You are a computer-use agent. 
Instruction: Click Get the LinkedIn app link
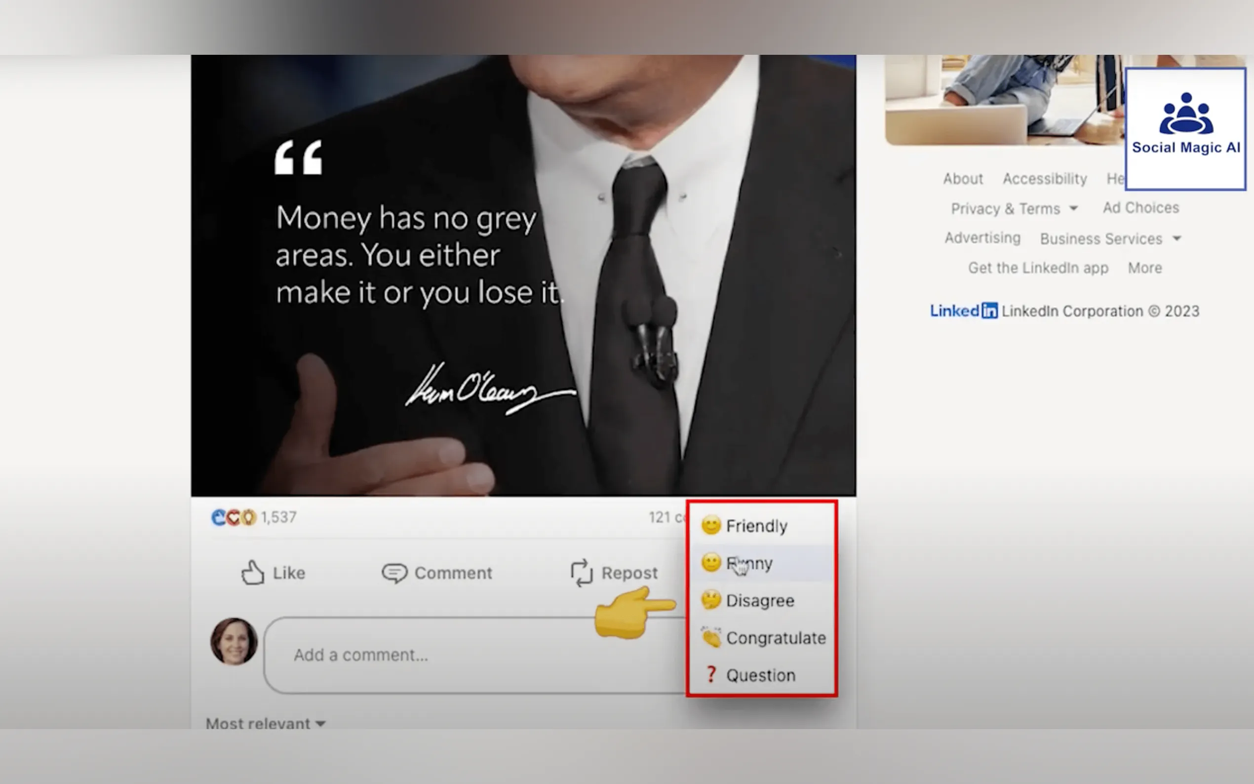[1038, 268]
